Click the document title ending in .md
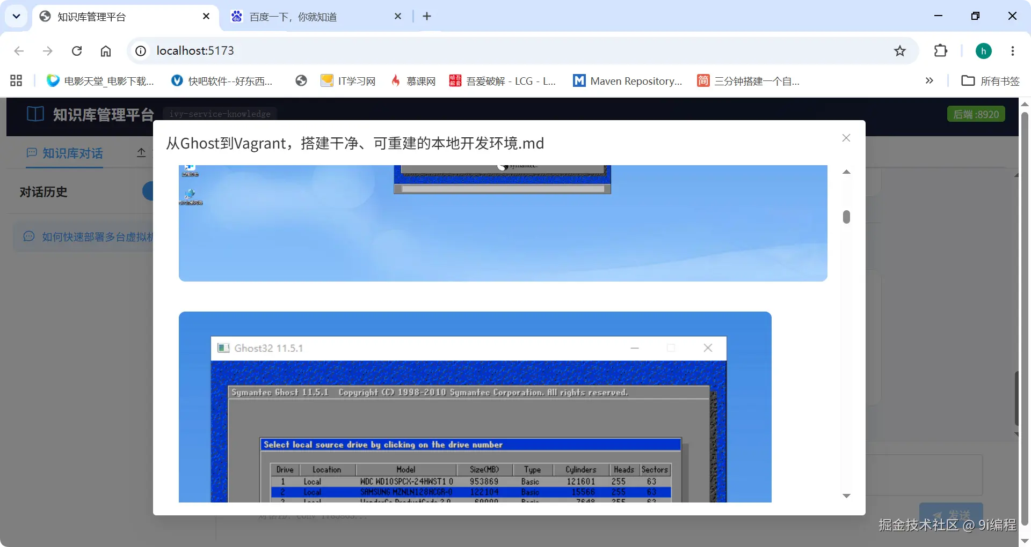Viewport: 1031px width, 547px height. tap(355, 143)
